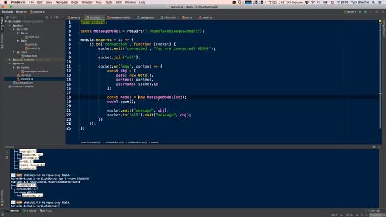This screenshot has width=386, height=217.
Task: Open the Tools menu
Action: tap(109, 2)
